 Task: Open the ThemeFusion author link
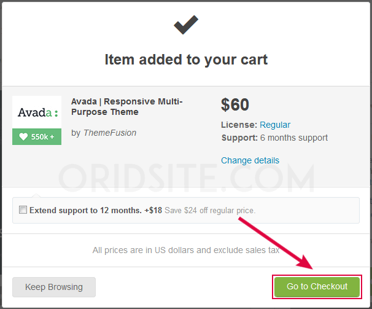coord(110,133)
